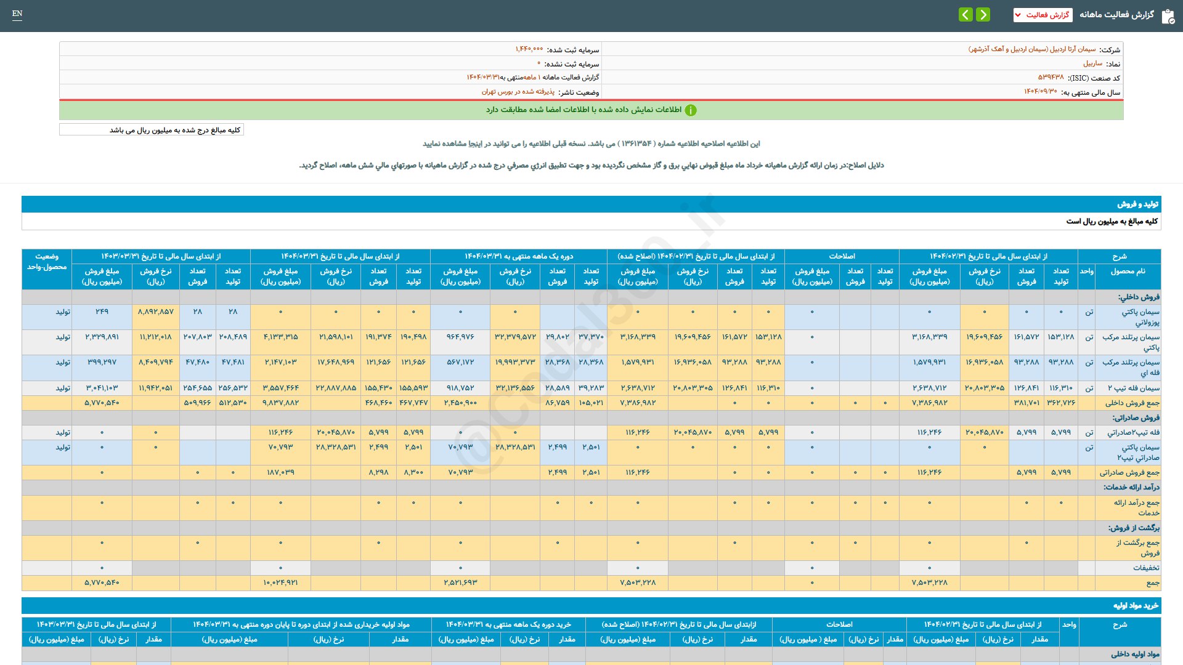Screen dimensions: 1183x665
Task: Switch language via the EN link
Action: coord(17,14)
